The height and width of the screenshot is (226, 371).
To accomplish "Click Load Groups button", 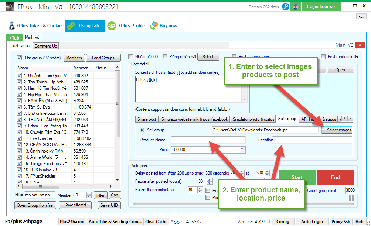I will coord(103,58).
